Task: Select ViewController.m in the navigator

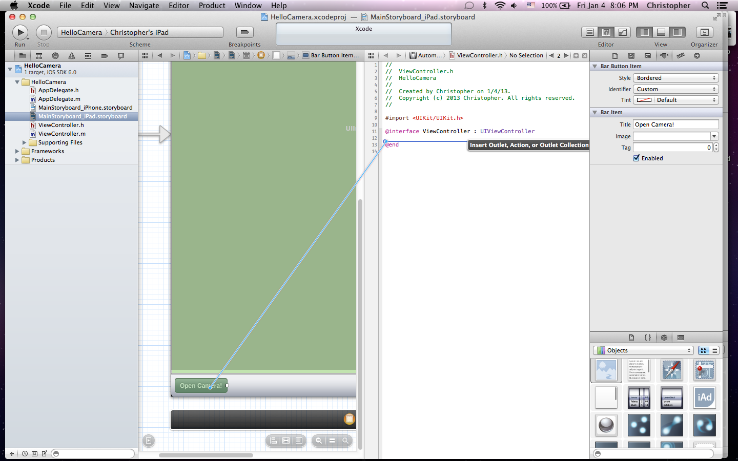Action: coord(61,134)
